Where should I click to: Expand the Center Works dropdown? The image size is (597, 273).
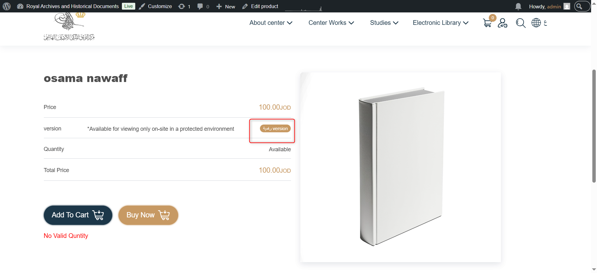[x=331, y=23]
